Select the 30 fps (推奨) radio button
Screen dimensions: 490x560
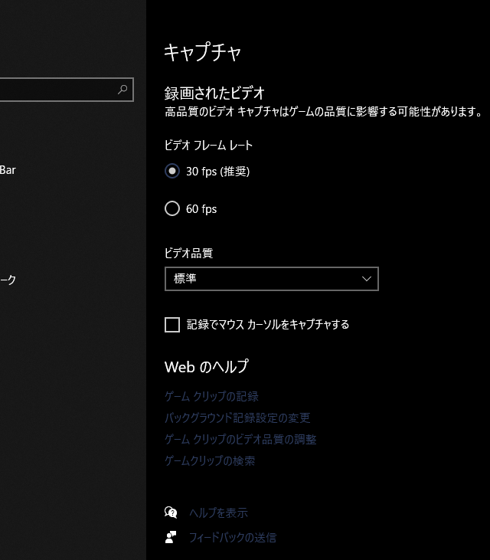[172, 172]
